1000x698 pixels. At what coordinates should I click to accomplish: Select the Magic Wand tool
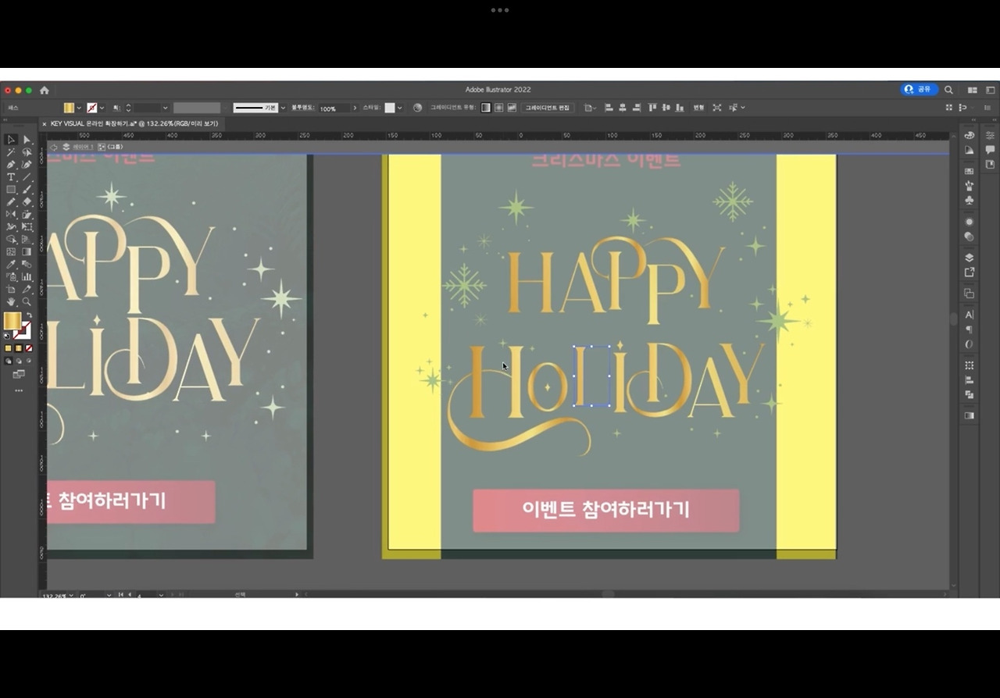[x=11, y=152]
